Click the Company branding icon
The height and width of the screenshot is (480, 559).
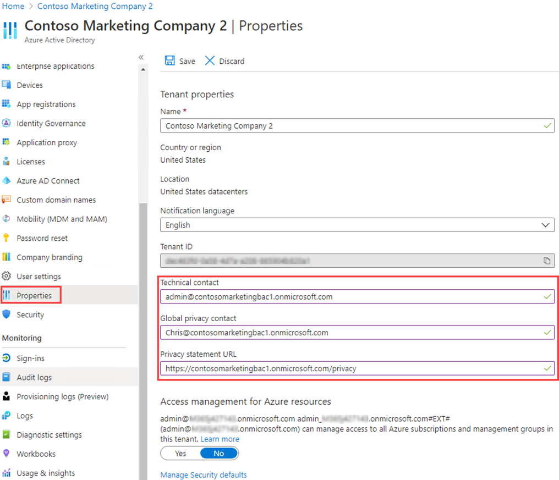click(6, 257)
